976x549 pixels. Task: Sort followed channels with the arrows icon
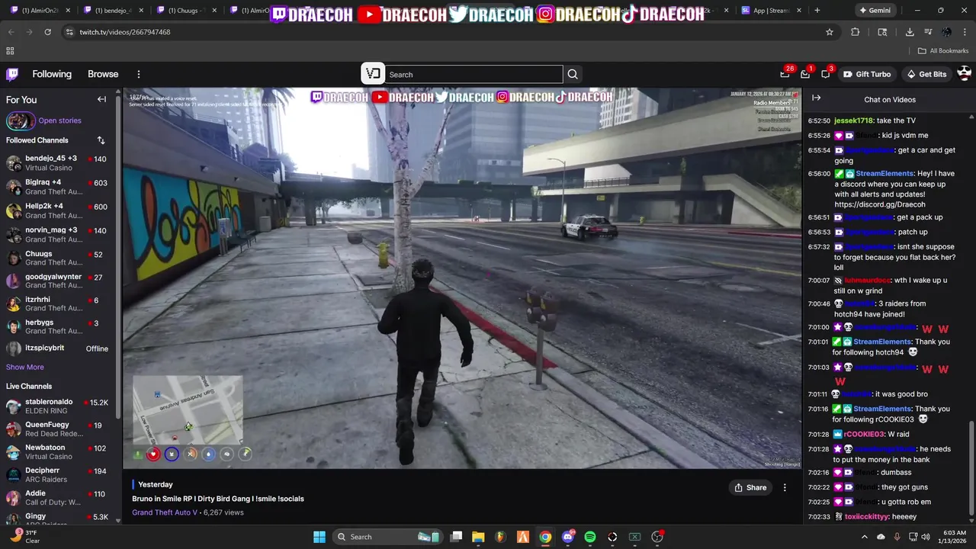101,140
